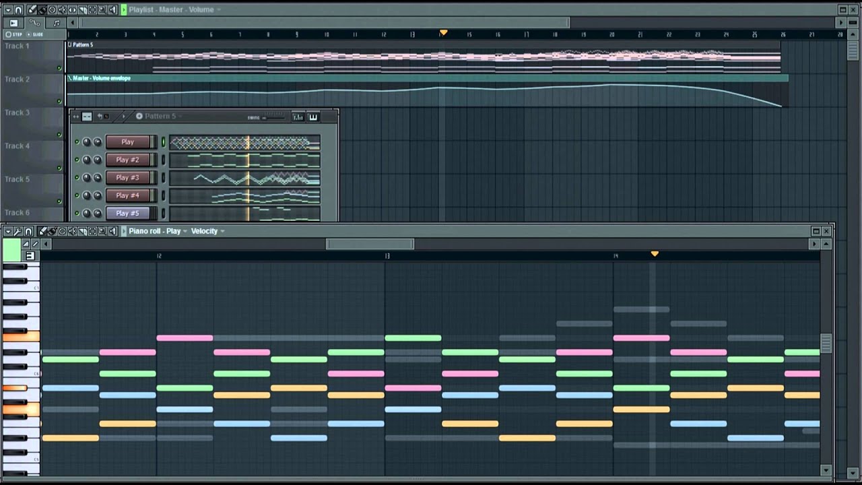
Task: Select the Playlist slice tool
Action: tap(82, 9)
